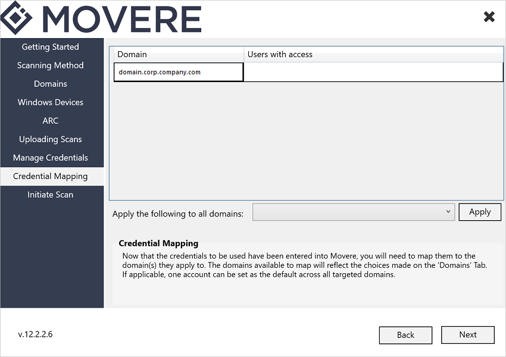Open the Uploading Scans step
The width and height of the screenshot is (506, 357).
click(51, 139)
